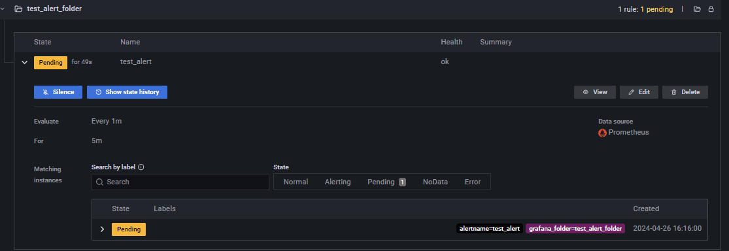Click the Health column header
Screen dimensions: 729x251
(x=451, y=42)
